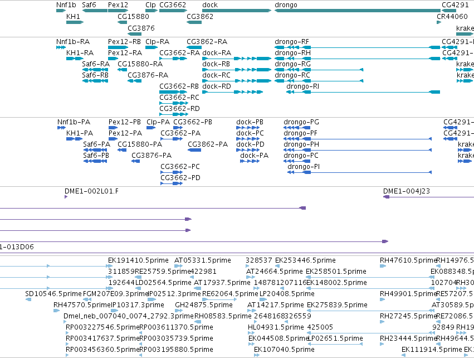Click transcript CG3662-RC
The width and height of the screenshot is (474, 358).
click(x=179, y=98)
